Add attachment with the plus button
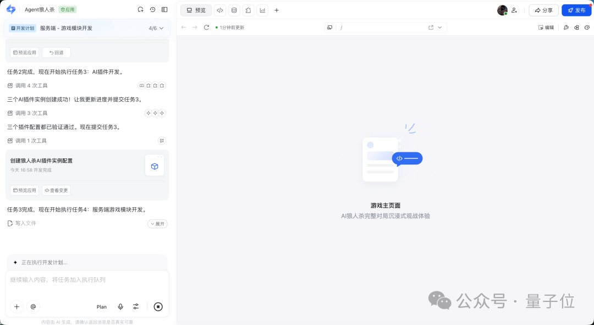 [x=16, y=307]
